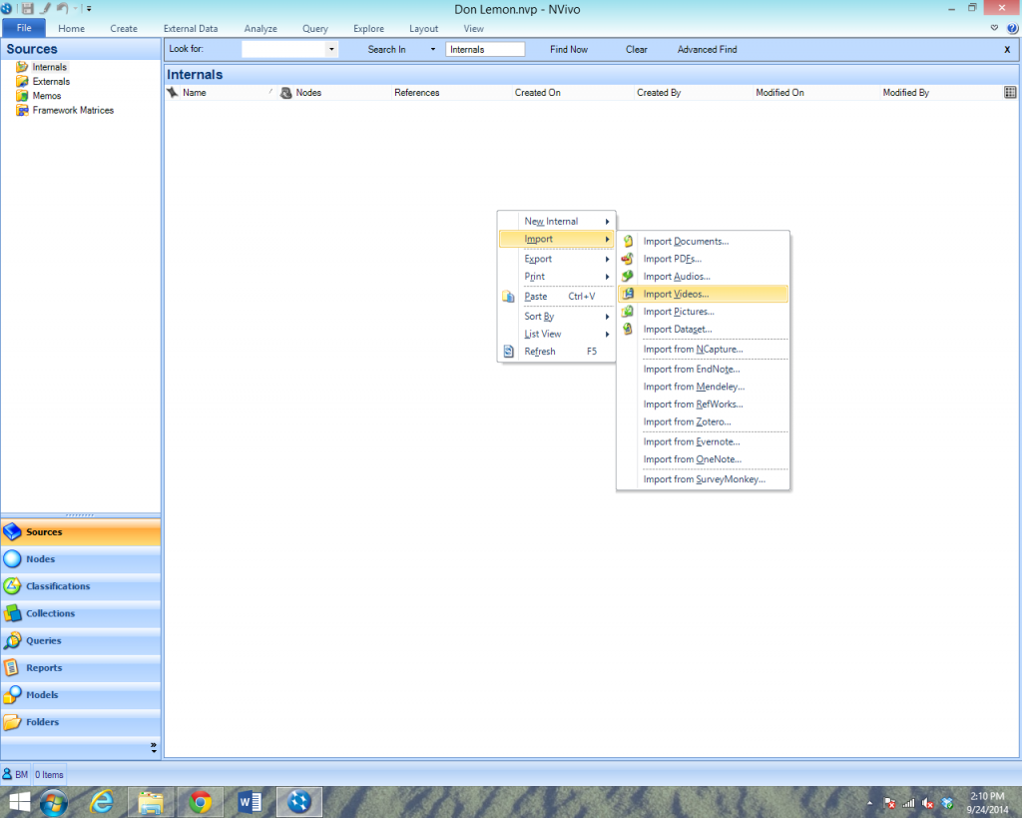Switch to the Query ribbon tab

point(314,29)
